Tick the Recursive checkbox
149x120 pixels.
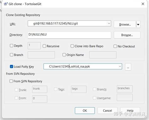[44, 46]
